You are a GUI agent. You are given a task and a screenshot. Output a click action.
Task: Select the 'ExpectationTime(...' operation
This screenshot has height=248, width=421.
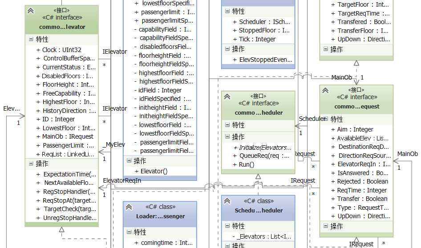pyautogui.click(x=66, y=174)
